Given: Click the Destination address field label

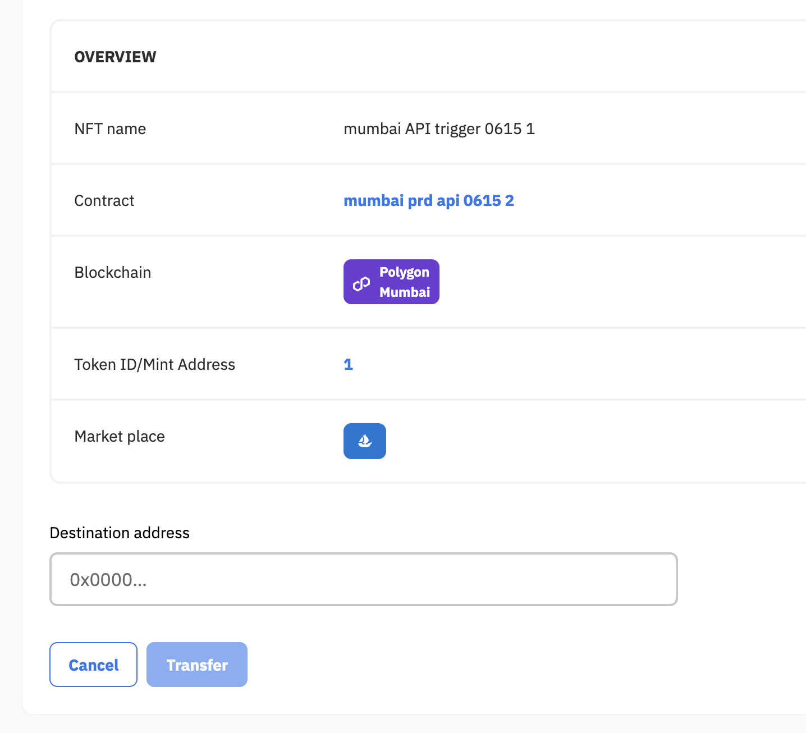Looking at the screenshot, I should [x=120, y=533].
